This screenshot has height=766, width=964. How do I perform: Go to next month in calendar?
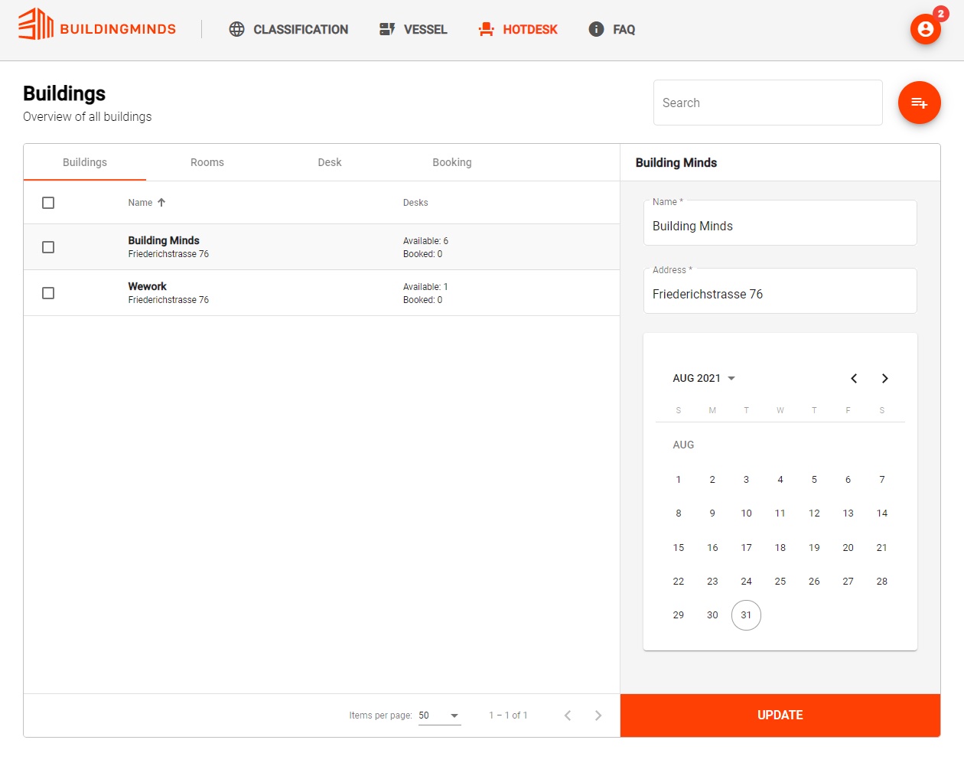point(885,378)
